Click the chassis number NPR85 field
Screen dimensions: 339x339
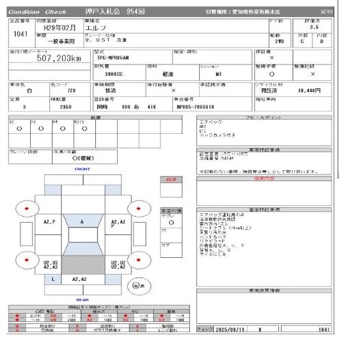(195, 107)
